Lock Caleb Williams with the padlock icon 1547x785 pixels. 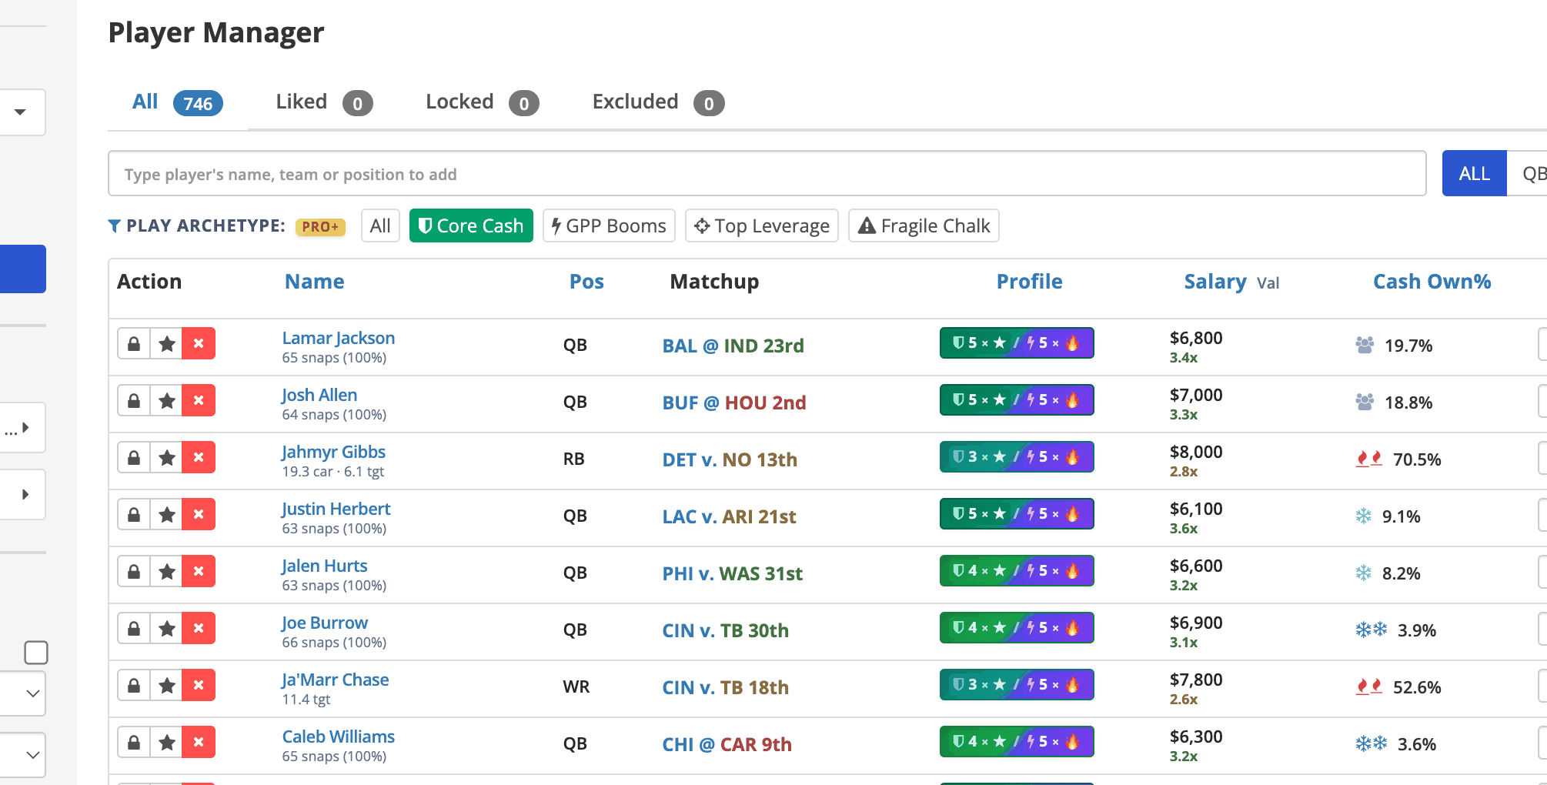134,743
